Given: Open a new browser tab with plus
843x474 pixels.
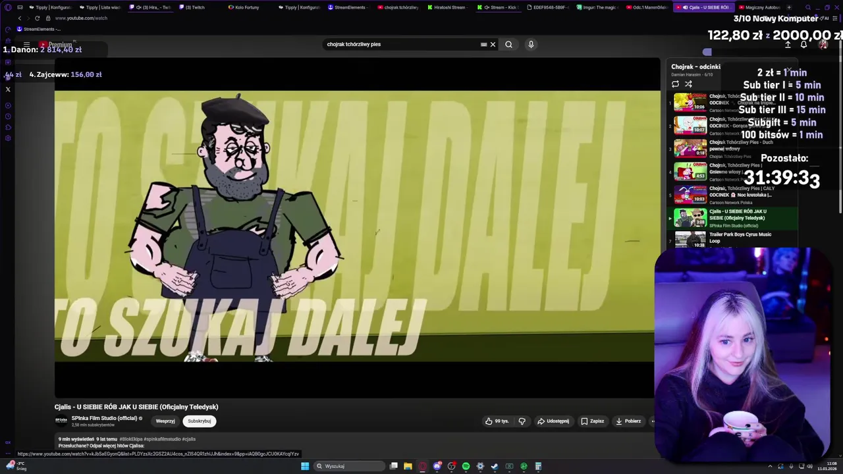Looking at the screenshot, I should point(789,7).
